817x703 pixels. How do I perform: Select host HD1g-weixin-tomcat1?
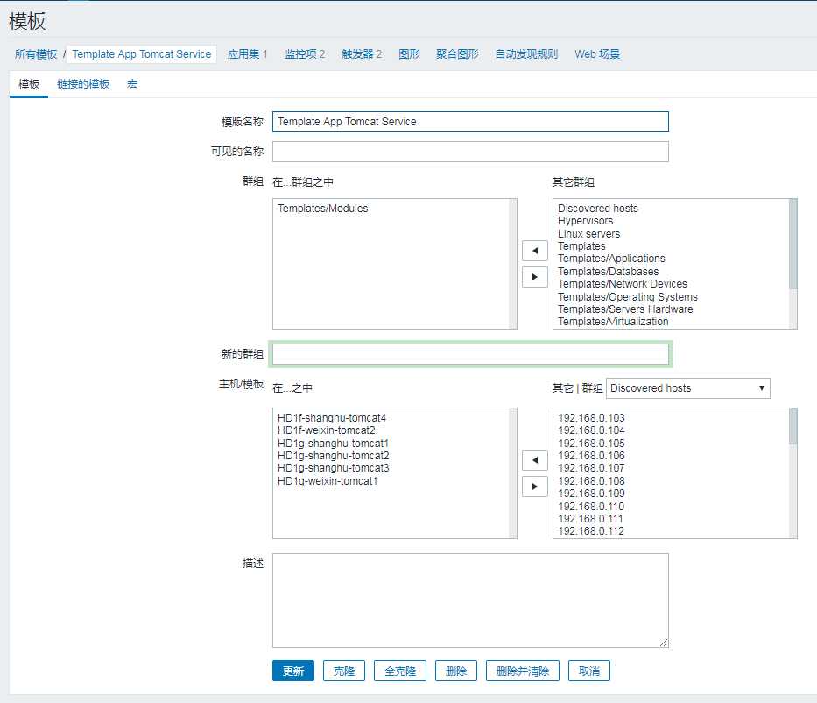tap(328, 481)
